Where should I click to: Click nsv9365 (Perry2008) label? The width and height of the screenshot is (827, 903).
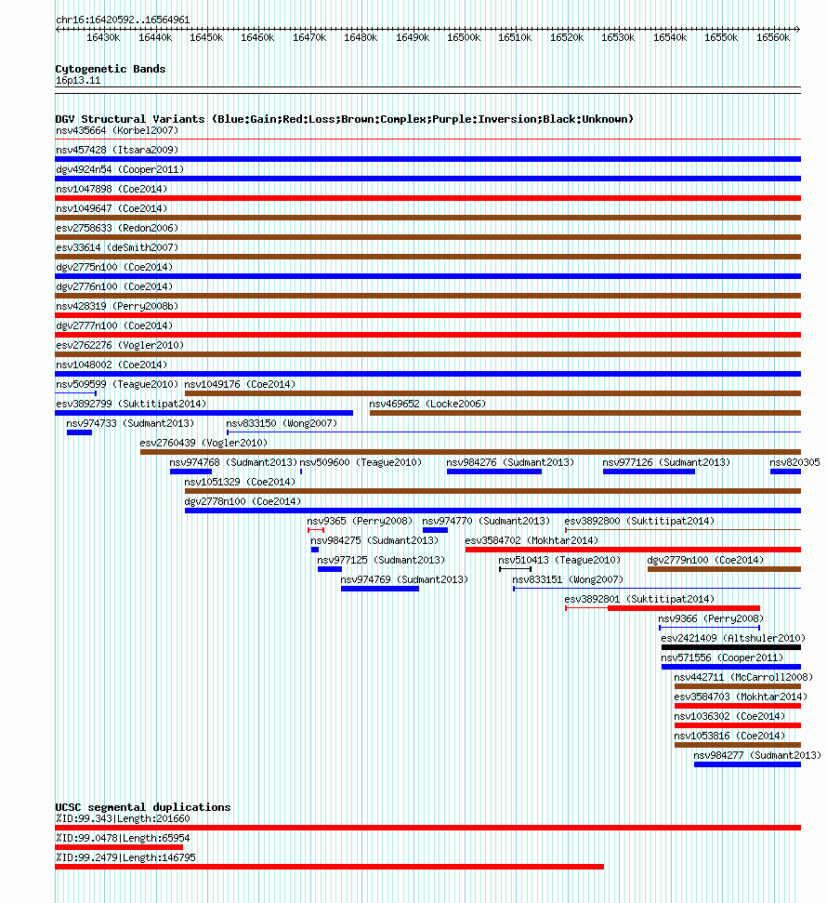click(x=360, y=522)
